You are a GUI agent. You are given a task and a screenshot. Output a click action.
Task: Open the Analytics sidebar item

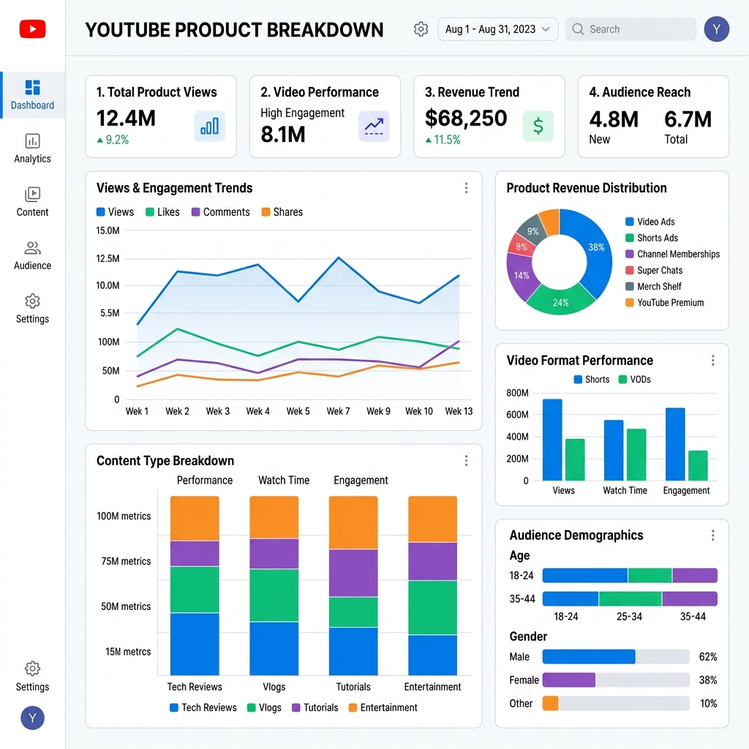click(x=32, y=148)
